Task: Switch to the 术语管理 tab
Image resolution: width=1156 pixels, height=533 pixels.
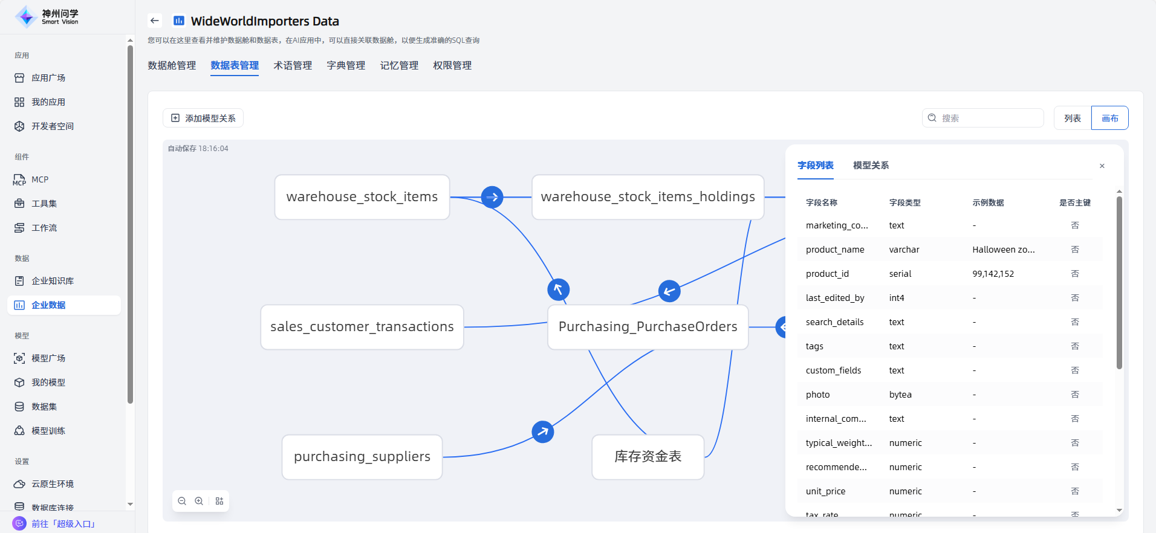Action: click(x=293, y=65)
